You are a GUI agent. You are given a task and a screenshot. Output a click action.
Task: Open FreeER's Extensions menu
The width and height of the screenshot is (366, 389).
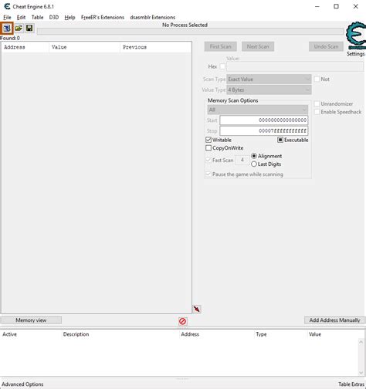(x=103, y=17)
